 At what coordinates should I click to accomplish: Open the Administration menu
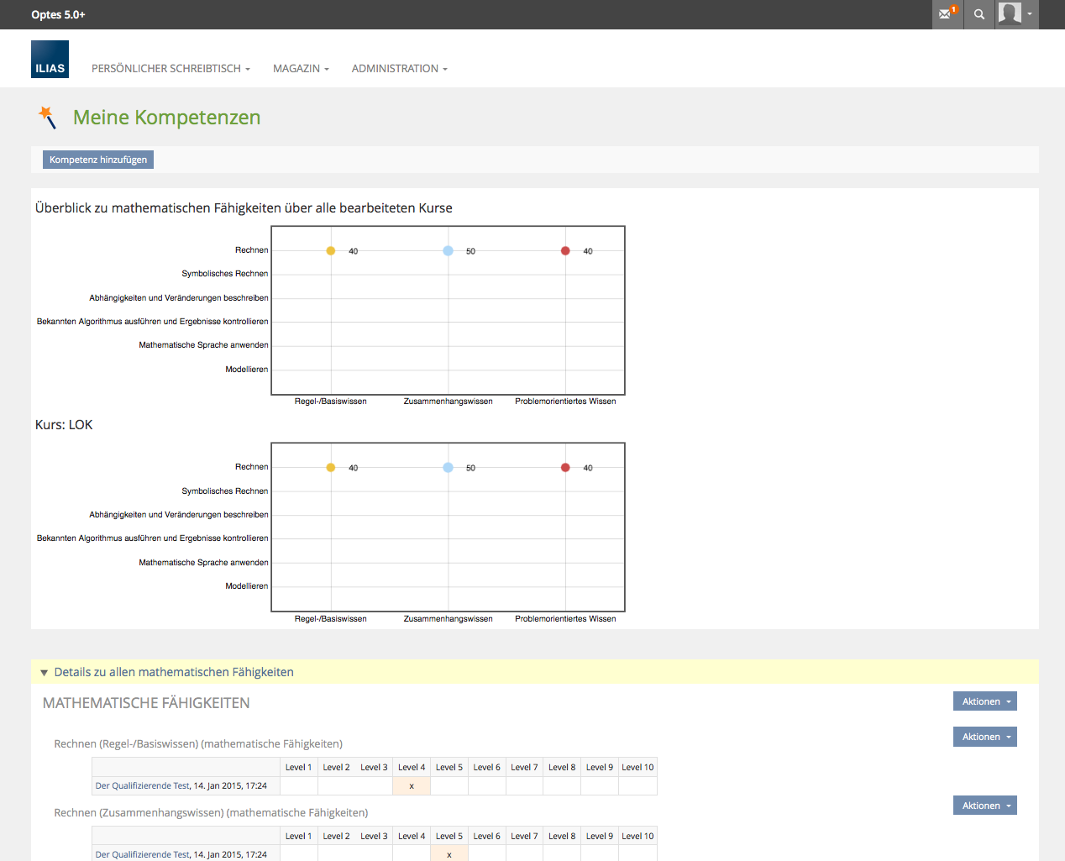[399, 69]
